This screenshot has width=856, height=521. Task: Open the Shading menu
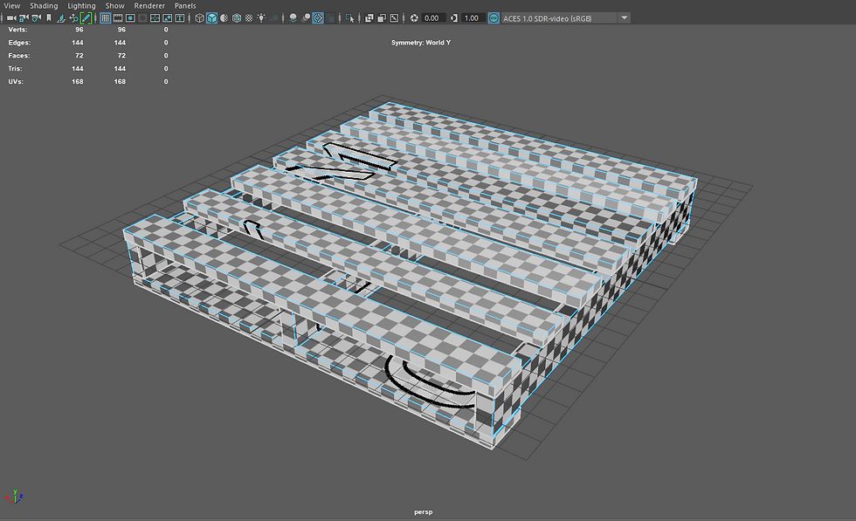(x=44, y=5)
